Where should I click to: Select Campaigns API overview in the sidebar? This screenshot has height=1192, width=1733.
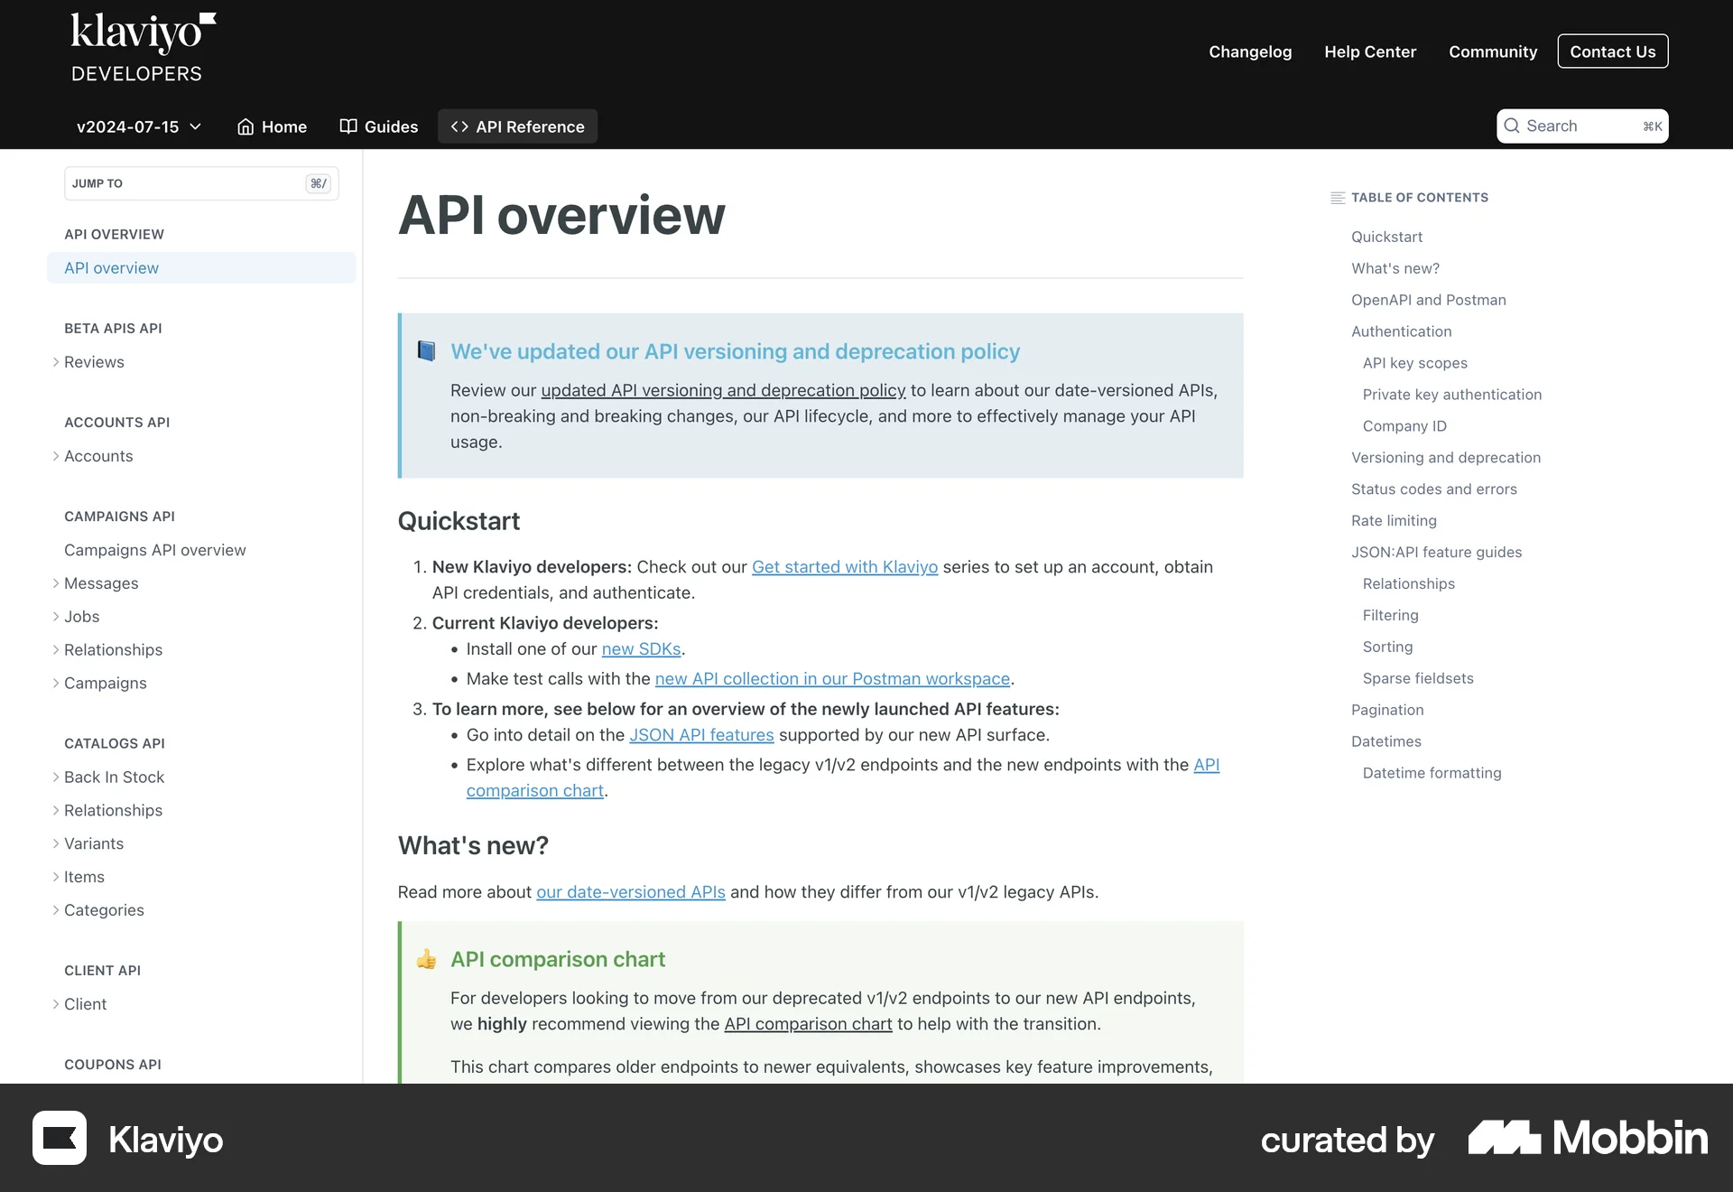(x=154, y=550)
